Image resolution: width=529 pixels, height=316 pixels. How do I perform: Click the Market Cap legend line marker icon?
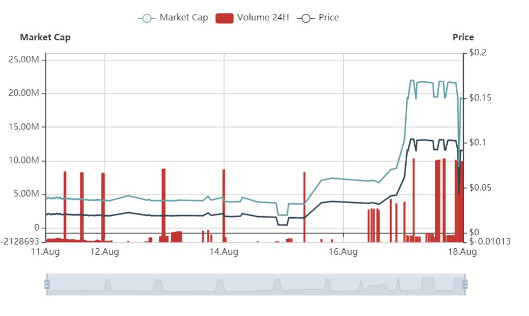point(147,18)
